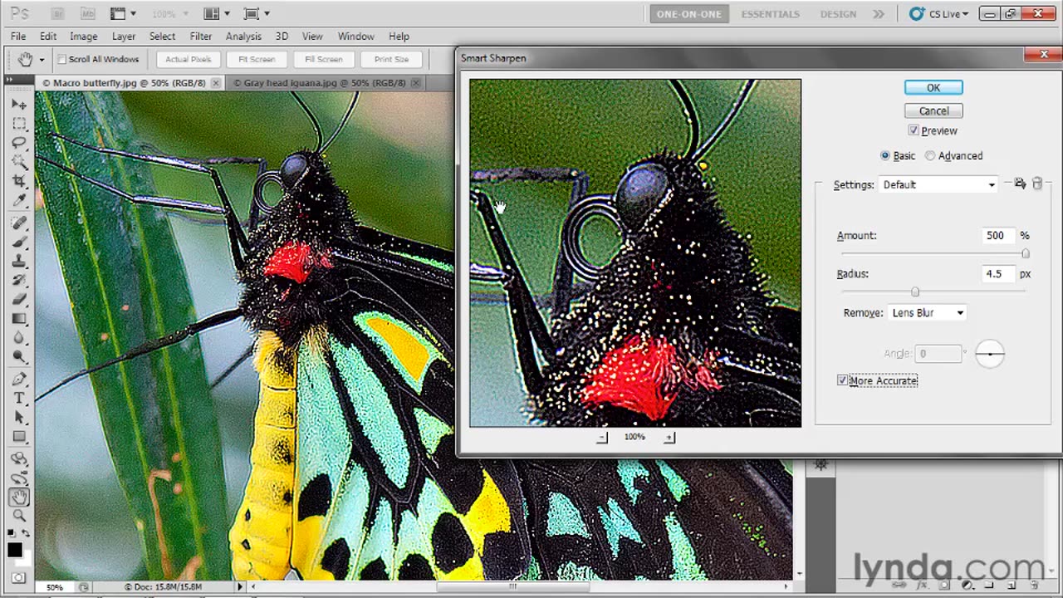Select the Basic radio button
This screenshot has width=1063, height=598.
coord(885,155)
